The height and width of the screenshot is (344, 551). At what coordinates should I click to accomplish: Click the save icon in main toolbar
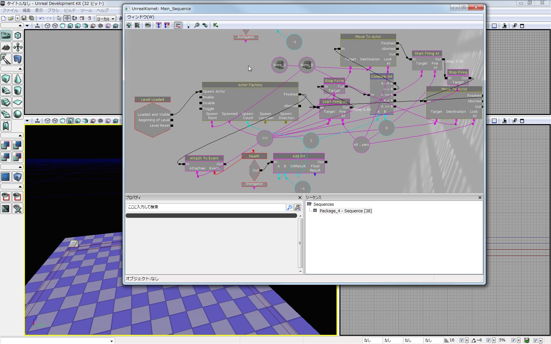coord(24,18)
